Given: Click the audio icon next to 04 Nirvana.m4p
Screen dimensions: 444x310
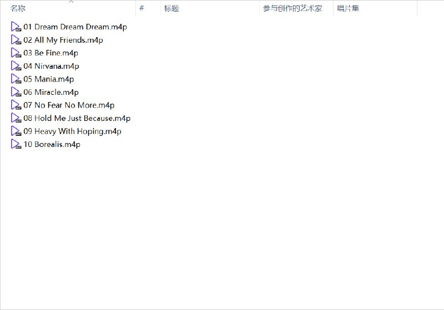Looking at the screenshot, I should (16, 66).
